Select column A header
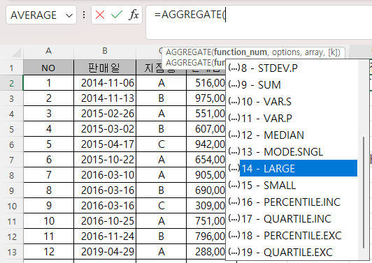This screenshot has width=372, height=263. 49,51
